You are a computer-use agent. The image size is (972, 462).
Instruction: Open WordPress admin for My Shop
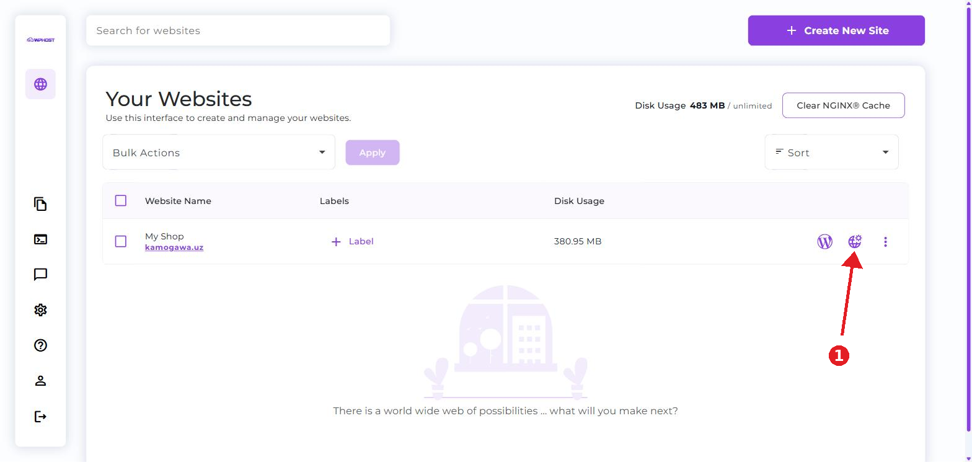824,242
